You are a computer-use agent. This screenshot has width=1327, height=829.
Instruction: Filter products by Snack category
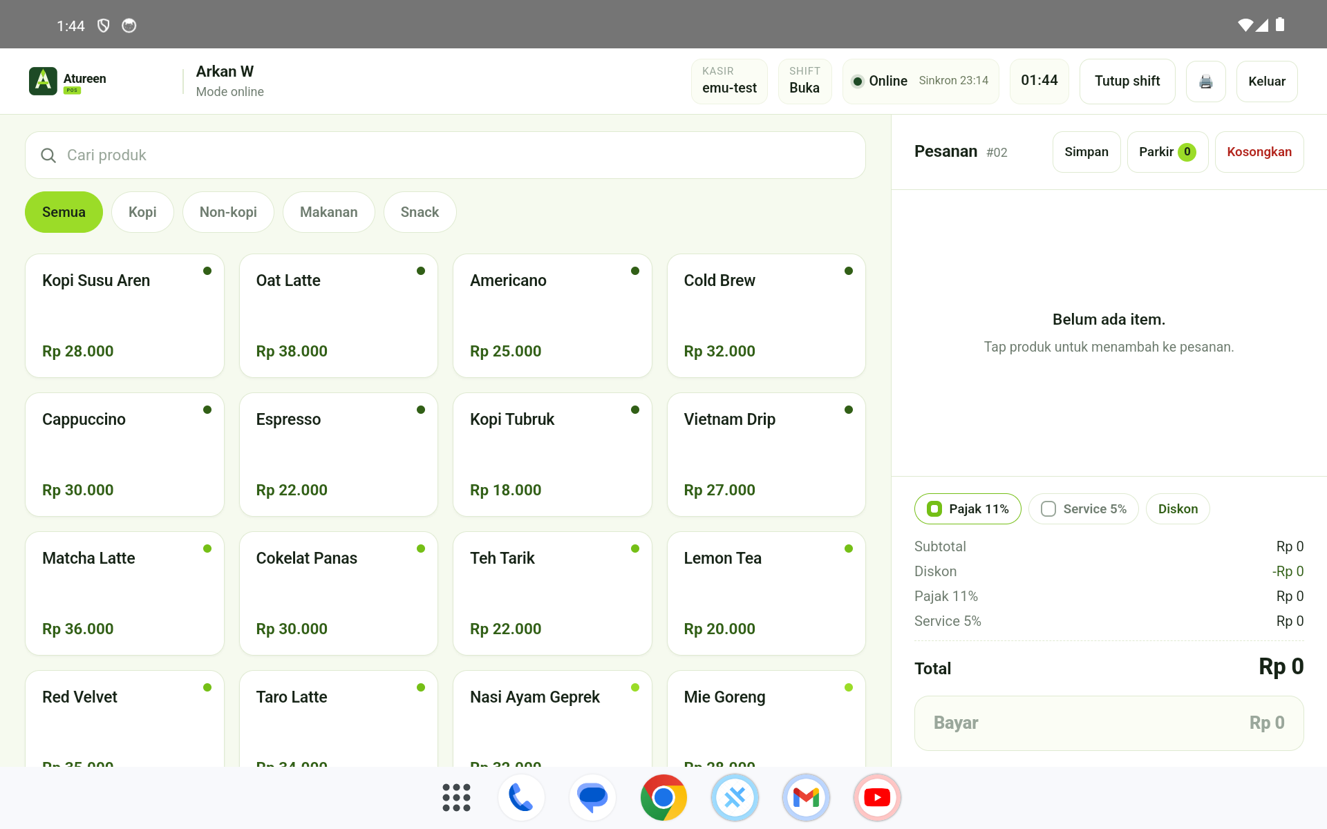420,212
